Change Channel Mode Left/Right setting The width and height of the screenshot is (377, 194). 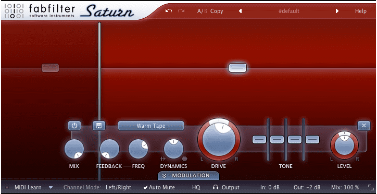(x=118, y=187)
